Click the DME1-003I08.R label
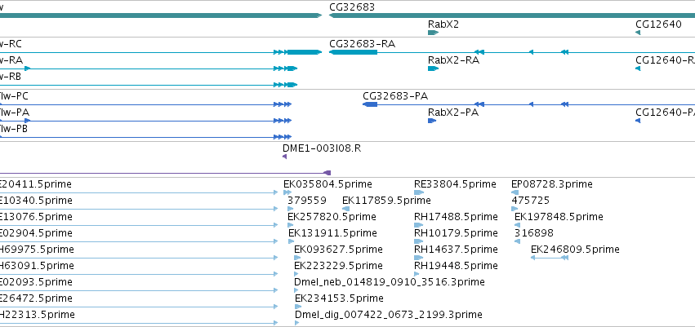This screenshot has width=695, height=327. [322, 148]
